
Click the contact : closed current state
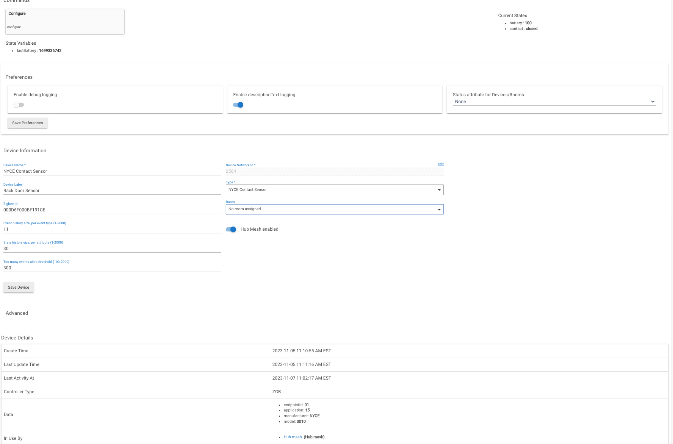[x=523, y=29]
